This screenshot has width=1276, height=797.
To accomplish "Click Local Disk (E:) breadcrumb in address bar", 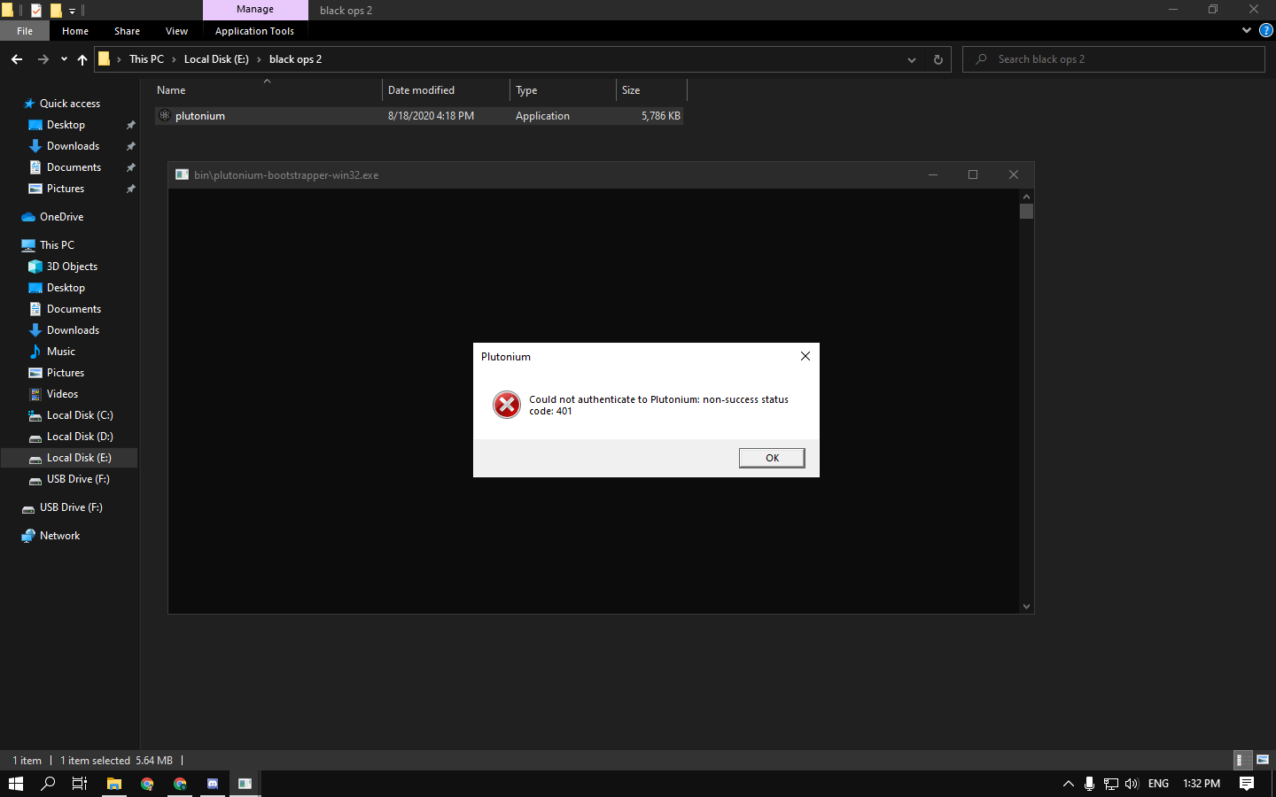I will coord(216,59).
